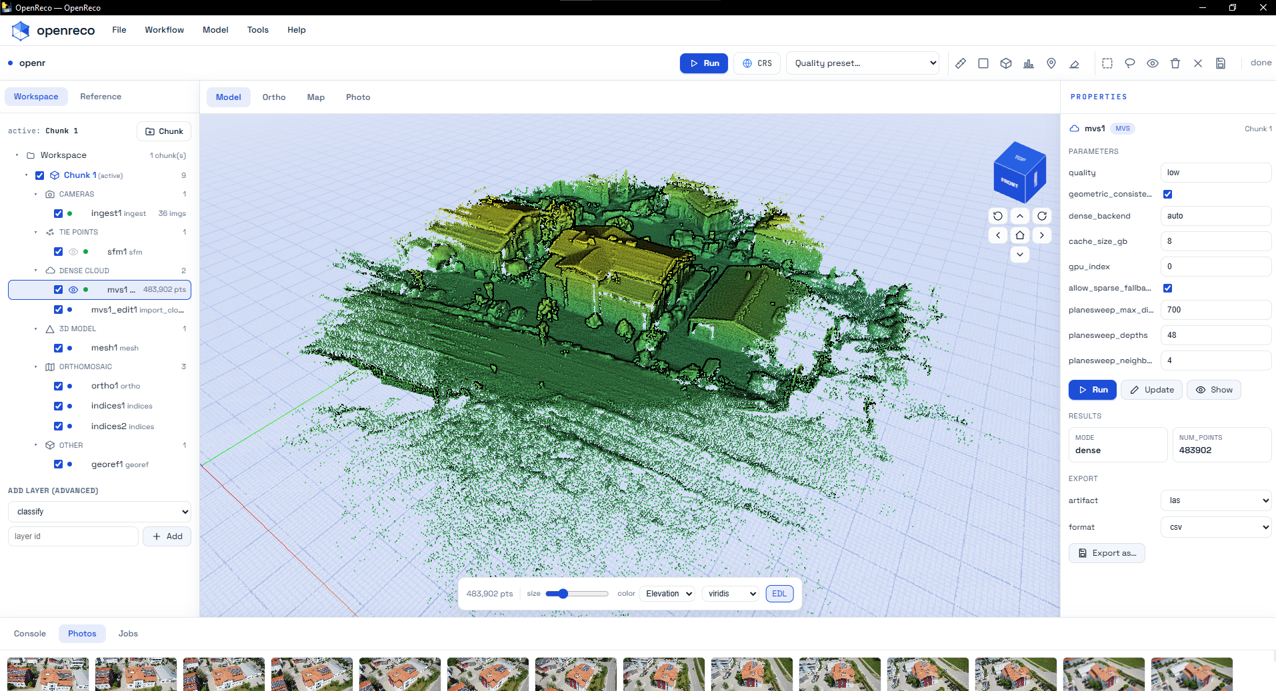Viewport: 1276px width, 691px height.
Task: Uncheck the mesh1 layer checkbox
Action: point(58,348)
